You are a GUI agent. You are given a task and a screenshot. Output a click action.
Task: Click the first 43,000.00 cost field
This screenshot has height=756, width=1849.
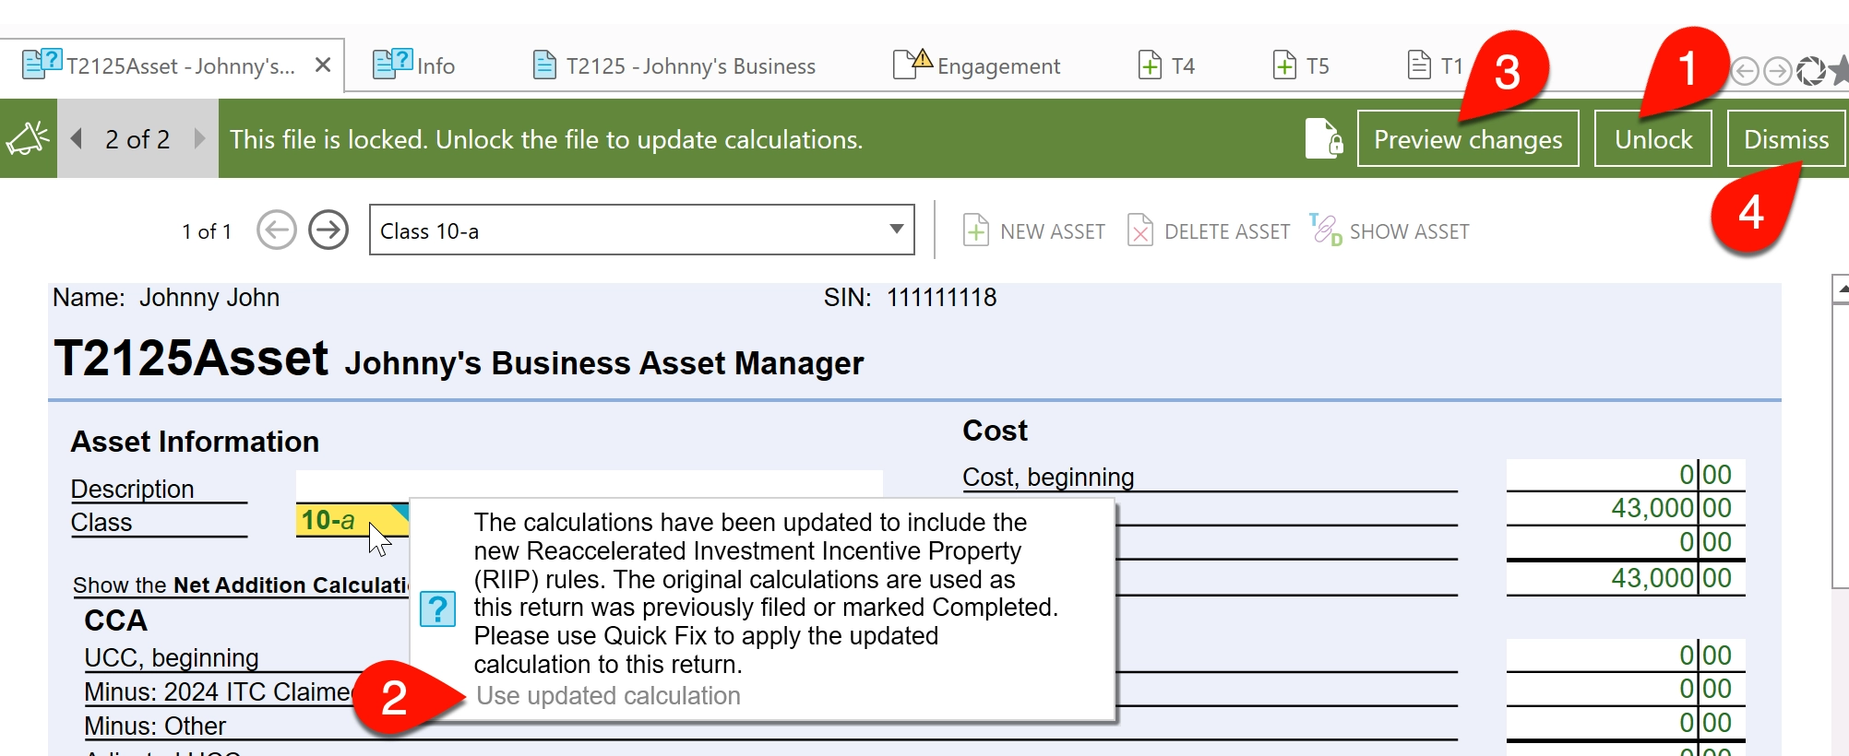pyautogui.click(x=1626, y=508)
